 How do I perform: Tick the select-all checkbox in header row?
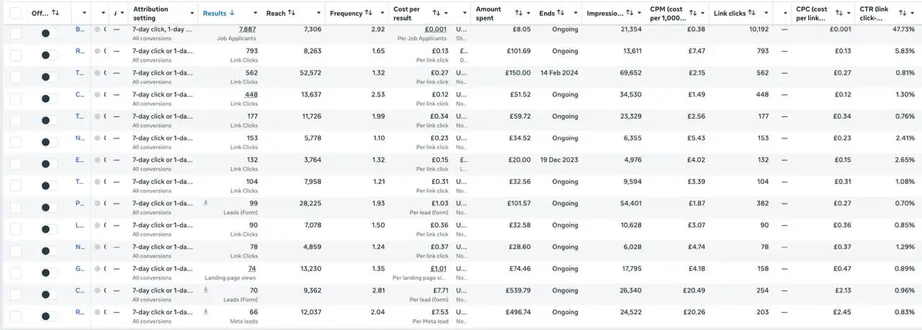[15, 13]
